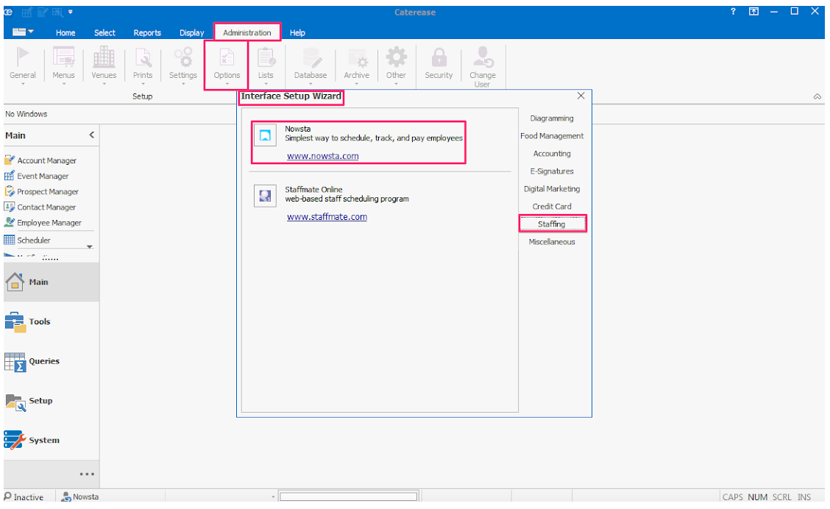Click the Nowsta user in status bar
This screenshot has height=509, width=830.
tap(80, 496)
